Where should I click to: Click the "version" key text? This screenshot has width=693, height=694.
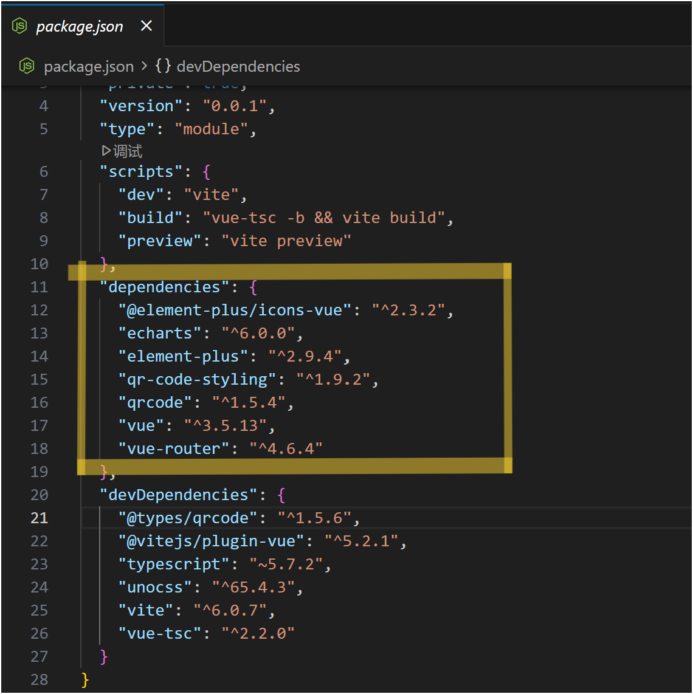click(x=141, y=106)
